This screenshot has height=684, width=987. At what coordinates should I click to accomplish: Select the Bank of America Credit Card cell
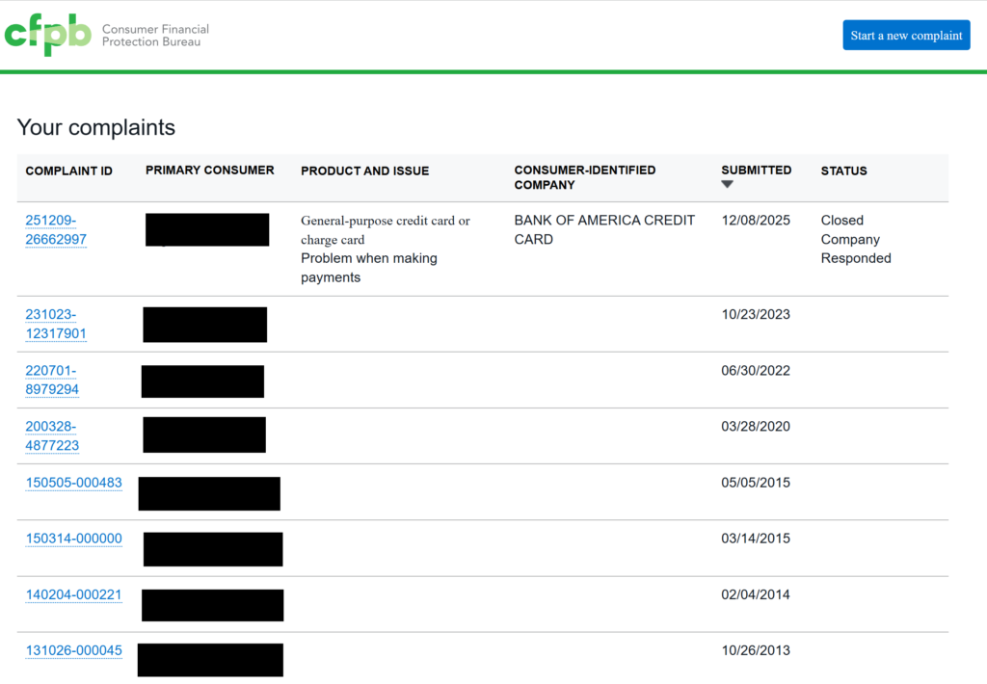[603, 229]
